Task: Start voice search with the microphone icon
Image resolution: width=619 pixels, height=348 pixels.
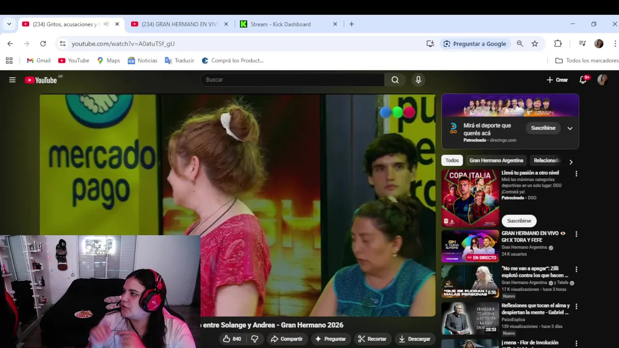Action: (418, 80)
